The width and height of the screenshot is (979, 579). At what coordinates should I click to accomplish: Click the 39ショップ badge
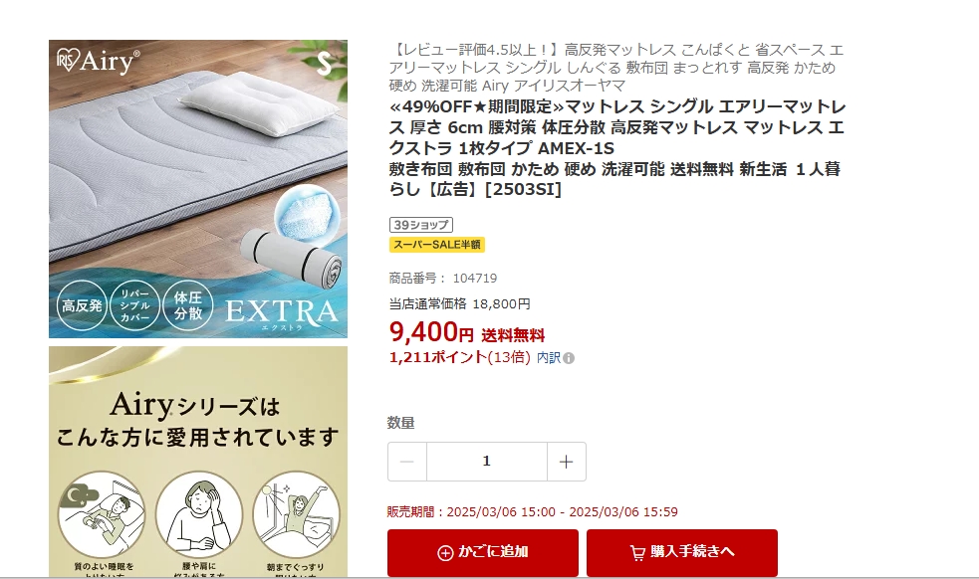point(421,225)
